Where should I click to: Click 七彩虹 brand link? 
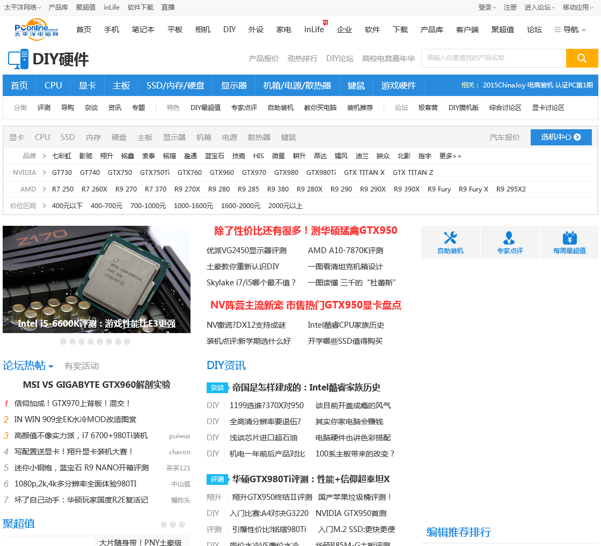[x=62, y=156]
